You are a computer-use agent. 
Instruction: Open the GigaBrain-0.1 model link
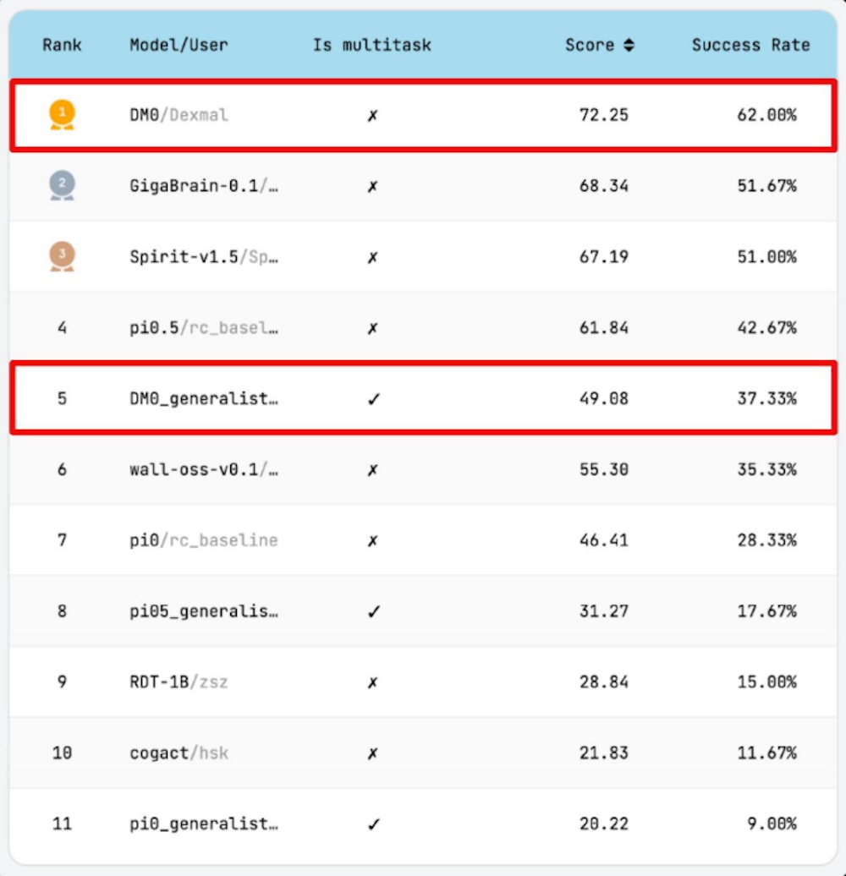click(203, 186)
